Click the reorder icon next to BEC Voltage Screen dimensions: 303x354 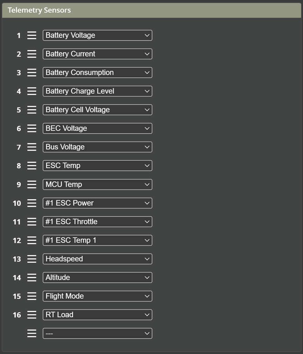[32, 128]
